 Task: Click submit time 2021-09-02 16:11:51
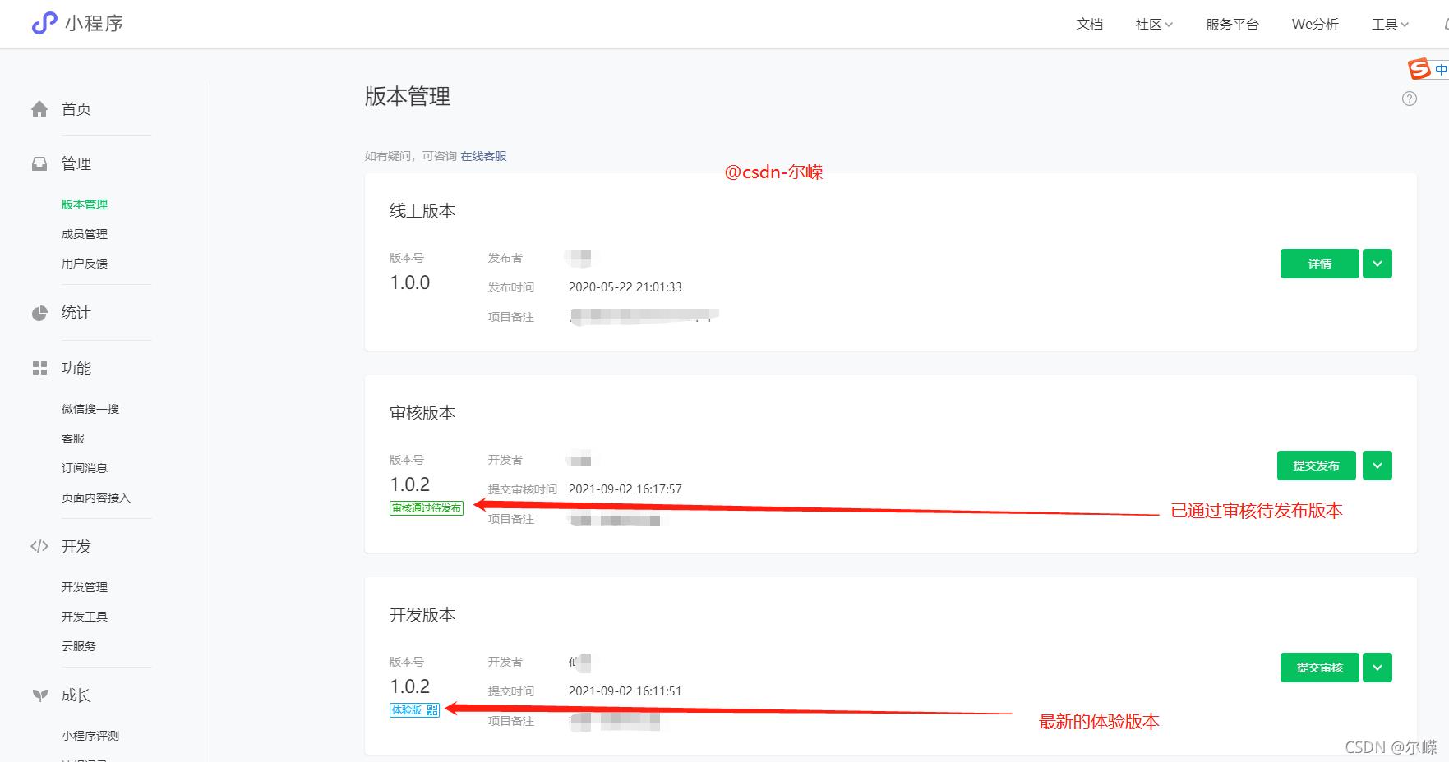tap(625, 691)
